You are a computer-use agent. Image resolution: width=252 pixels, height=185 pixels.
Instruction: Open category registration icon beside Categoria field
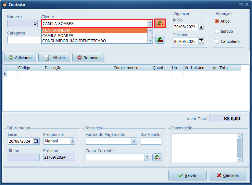point(160,40)
